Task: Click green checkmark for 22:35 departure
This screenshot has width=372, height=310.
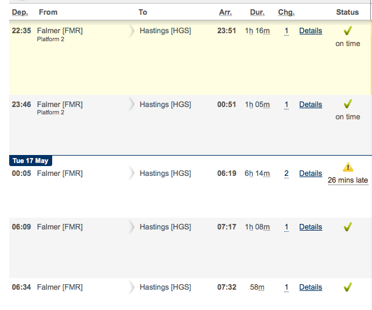Action: pos(348,31)
